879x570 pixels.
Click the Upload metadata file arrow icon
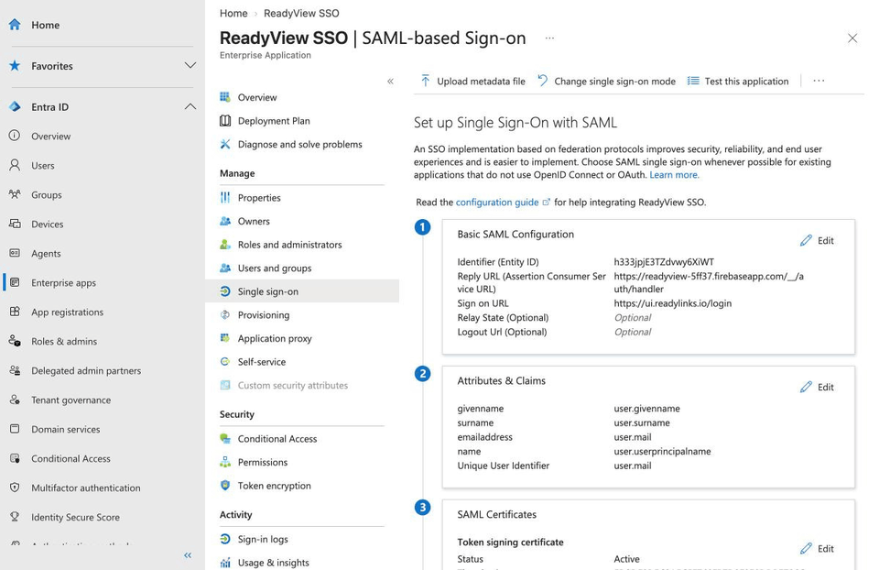tap(426, 81)
